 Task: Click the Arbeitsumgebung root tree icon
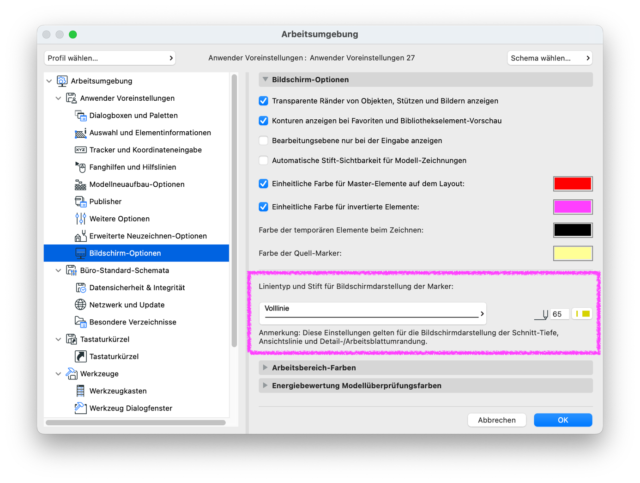[x=62, y=81]
